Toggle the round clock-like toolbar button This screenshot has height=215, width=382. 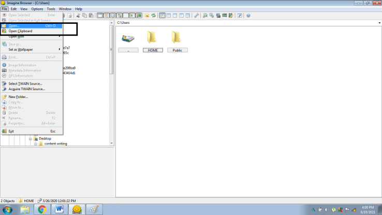point(113,16)
